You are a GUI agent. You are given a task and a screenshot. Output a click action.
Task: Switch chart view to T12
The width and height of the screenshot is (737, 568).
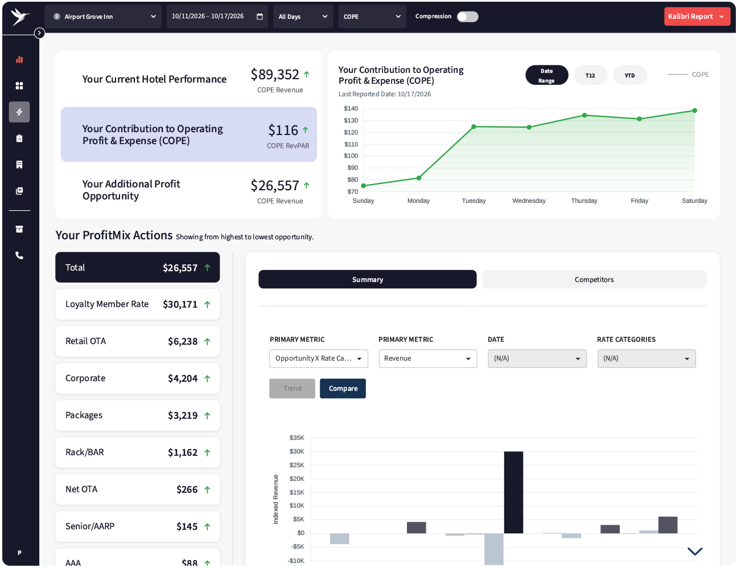tap(590, 75)
